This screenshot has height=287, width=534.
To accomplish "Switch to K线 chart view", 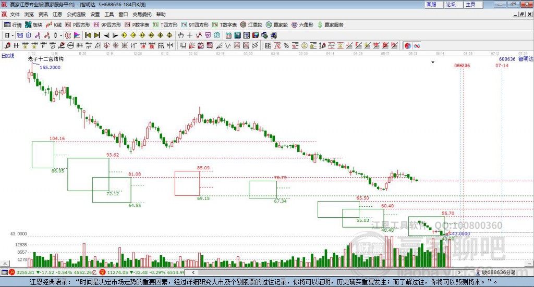I will tap(54, 25).
